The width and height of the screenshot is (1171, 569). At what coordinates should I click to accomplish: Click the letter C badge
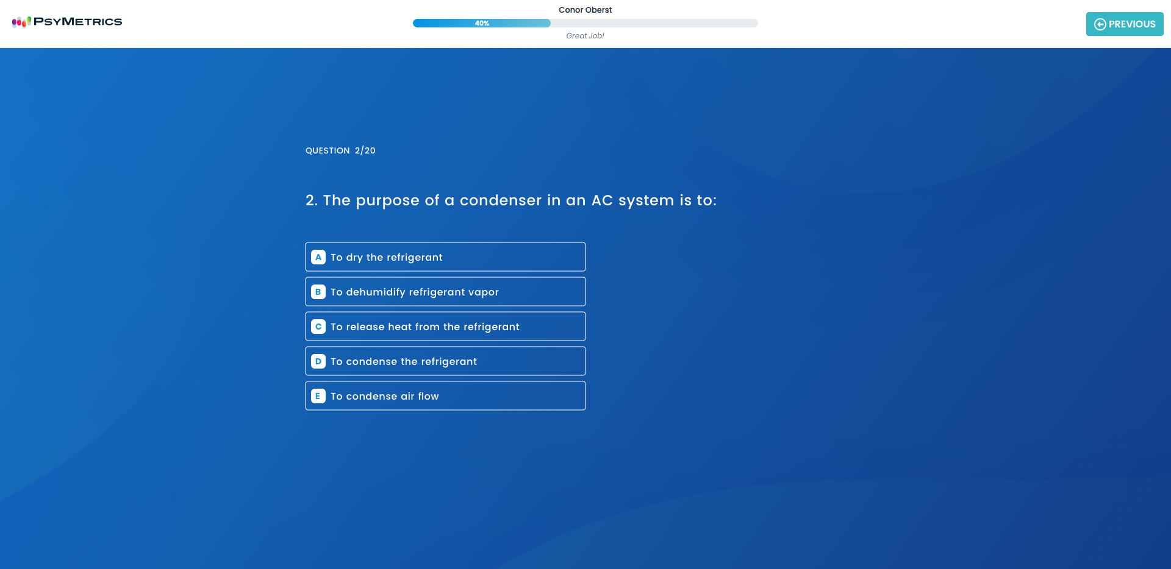click(318, 327)
